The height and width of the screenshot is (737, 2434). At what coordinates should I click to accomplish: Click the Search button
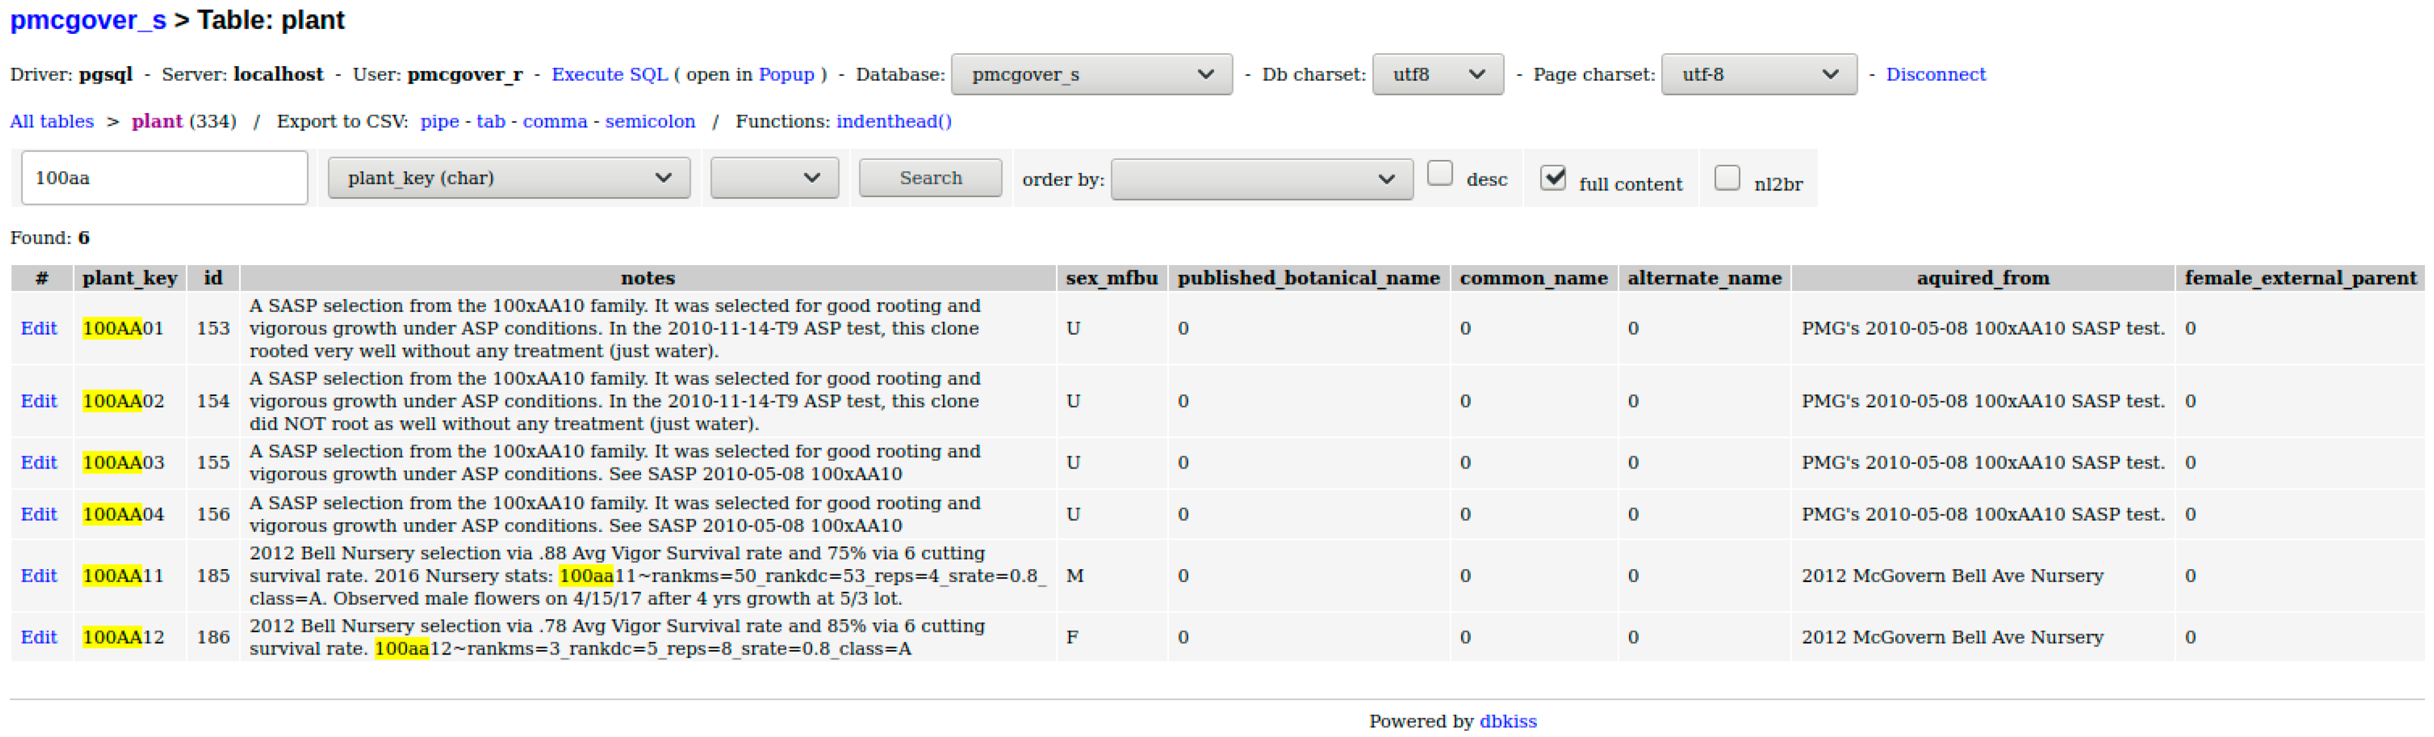[930, 177]
